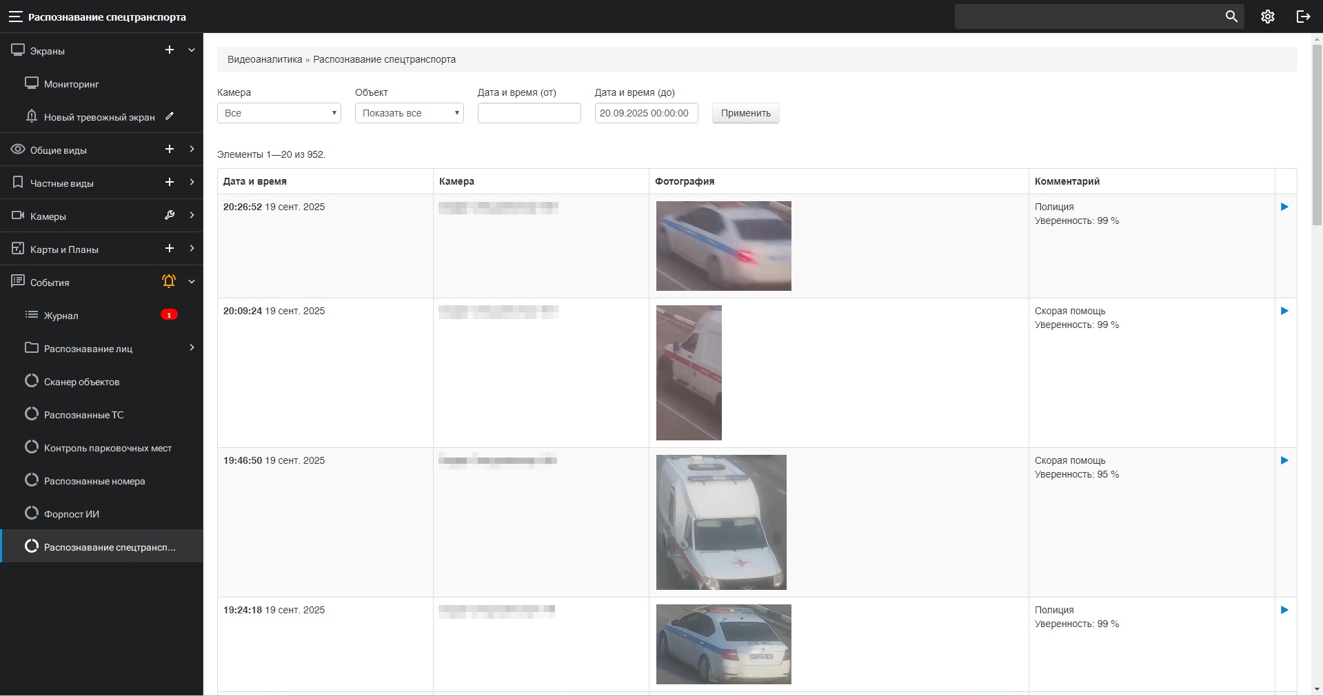The height and width of the screenshot is (696, 1323).
Task: Open the Объект dropdown filter
Action: pos(409,113)
